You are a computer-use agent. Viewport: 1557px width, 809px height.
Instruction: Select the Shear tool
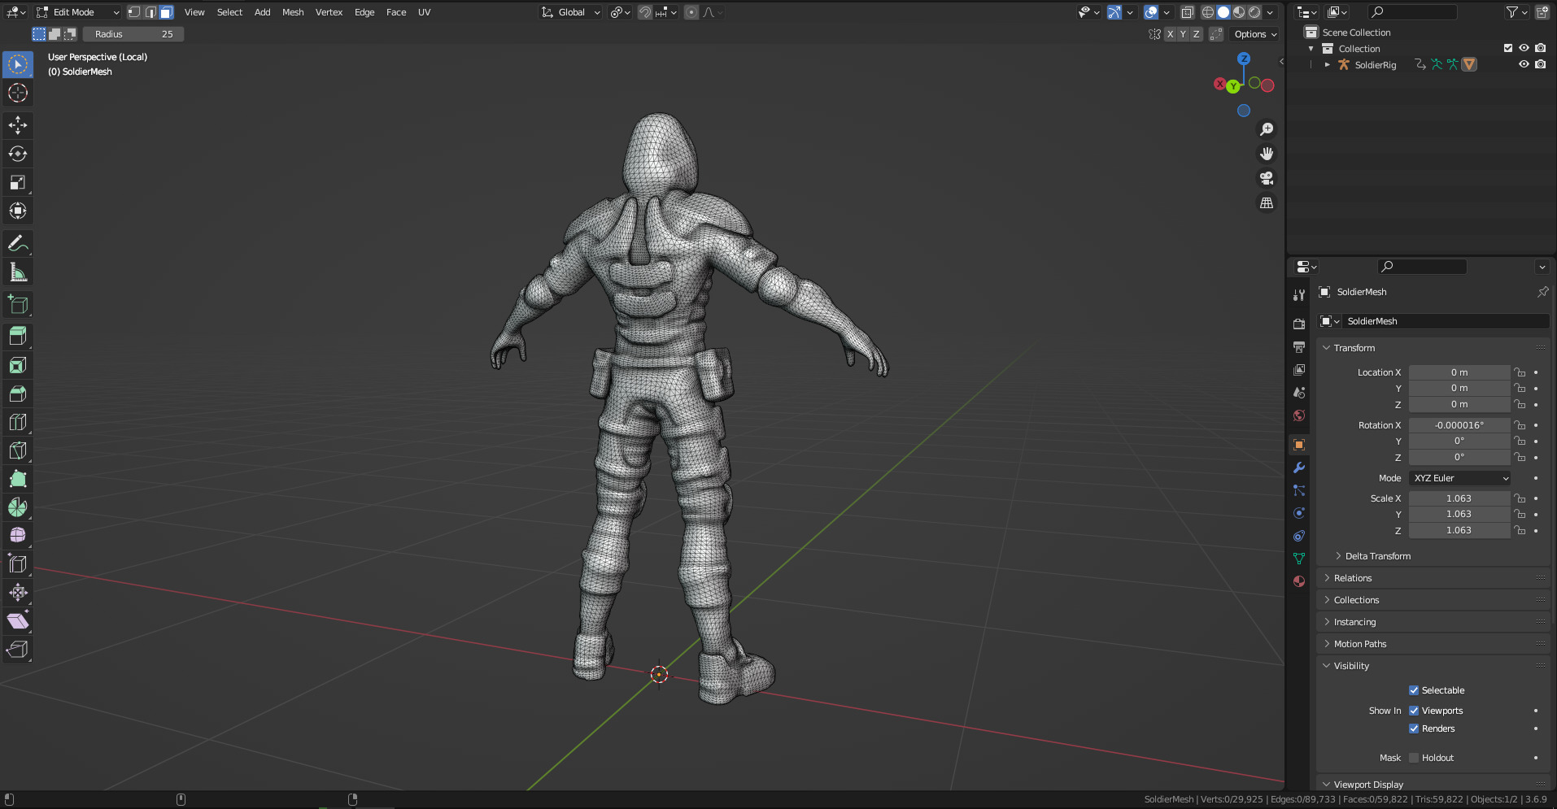tap(18, 621)
